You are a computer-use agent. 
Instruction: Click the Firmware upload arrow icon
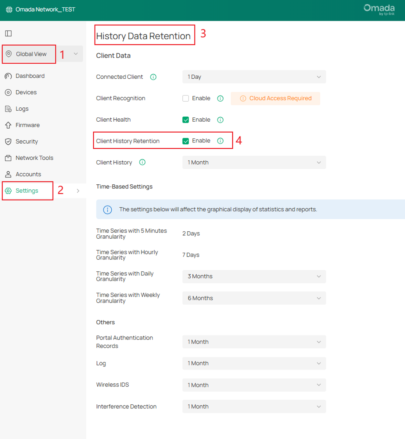click(x=8, y=125)
